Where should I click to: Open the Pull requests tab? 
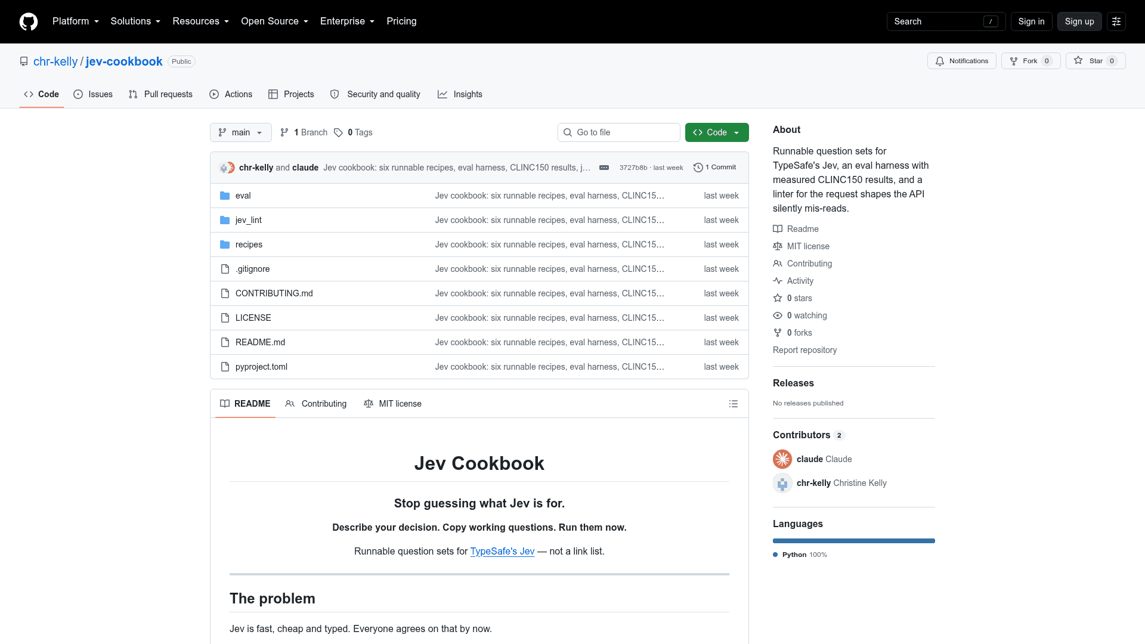point(160,94)
